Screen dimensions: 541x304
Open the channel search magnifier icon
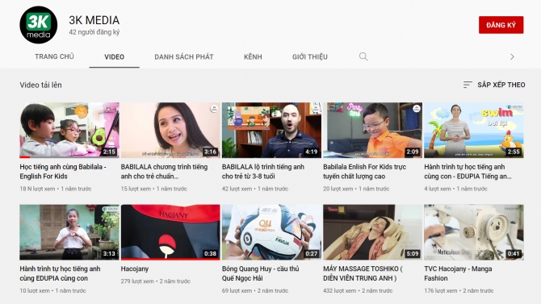[363, 56]
